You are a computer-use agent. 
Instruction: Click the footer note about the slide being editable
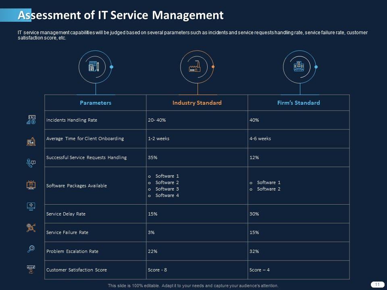coord(193,286)
